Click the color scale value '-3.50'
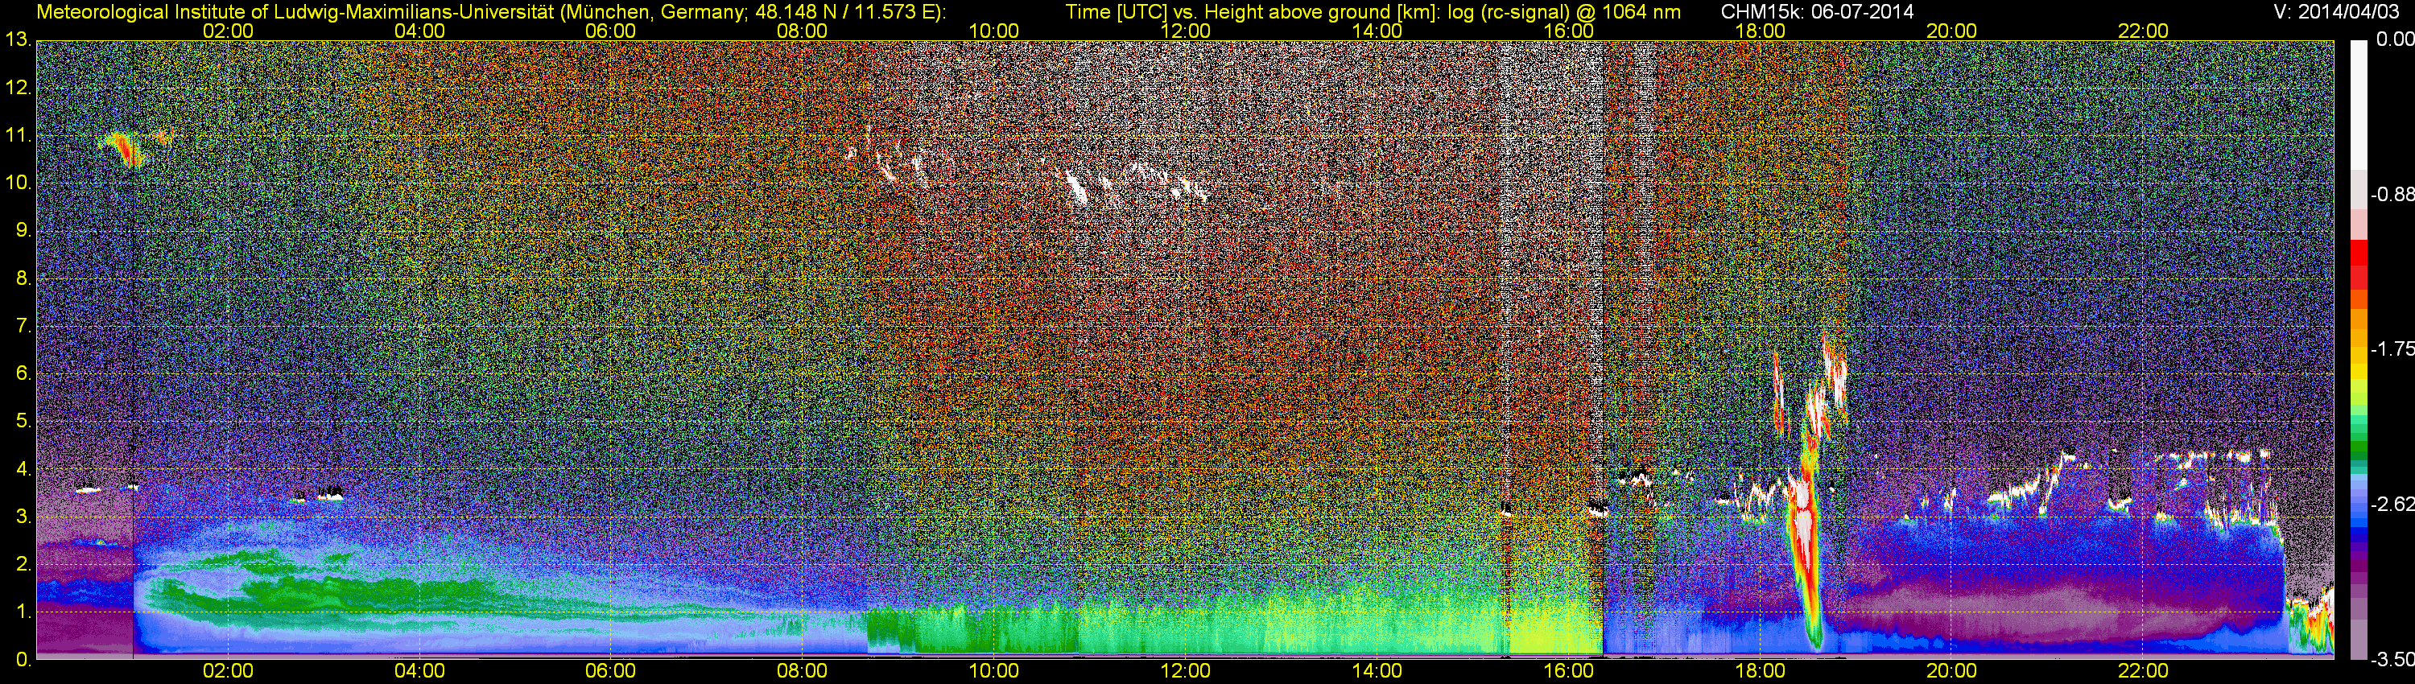2415x684 pixels. pyautogui.click(x=2392, y=660)
